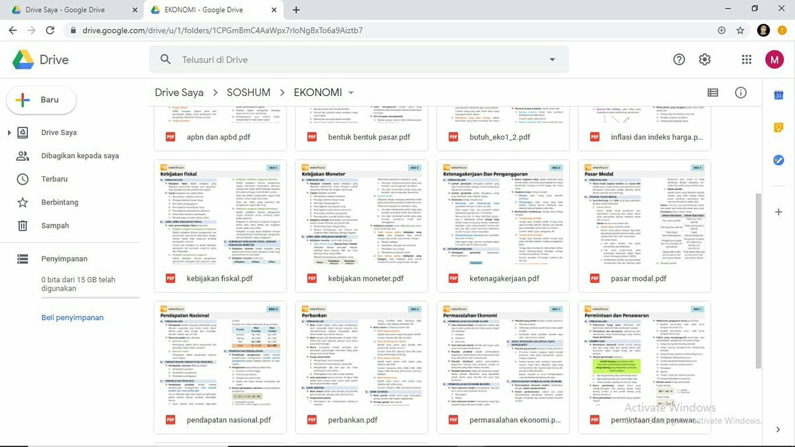The width and height of the screenshot is (795, 447).
Task: Open Google Tasks side panel icon
Action: click(x=778, y=160)
